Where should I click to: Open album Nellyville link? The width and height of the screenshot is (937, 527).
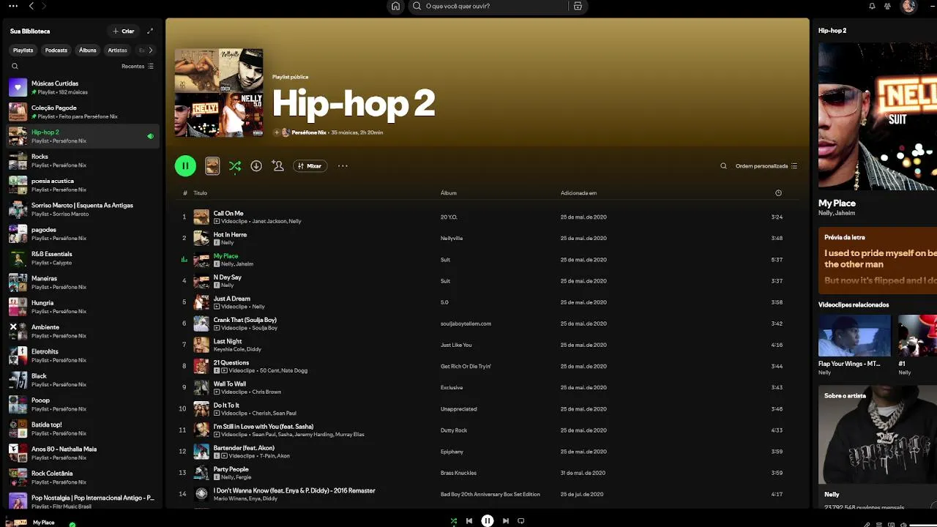pos(452,239)
